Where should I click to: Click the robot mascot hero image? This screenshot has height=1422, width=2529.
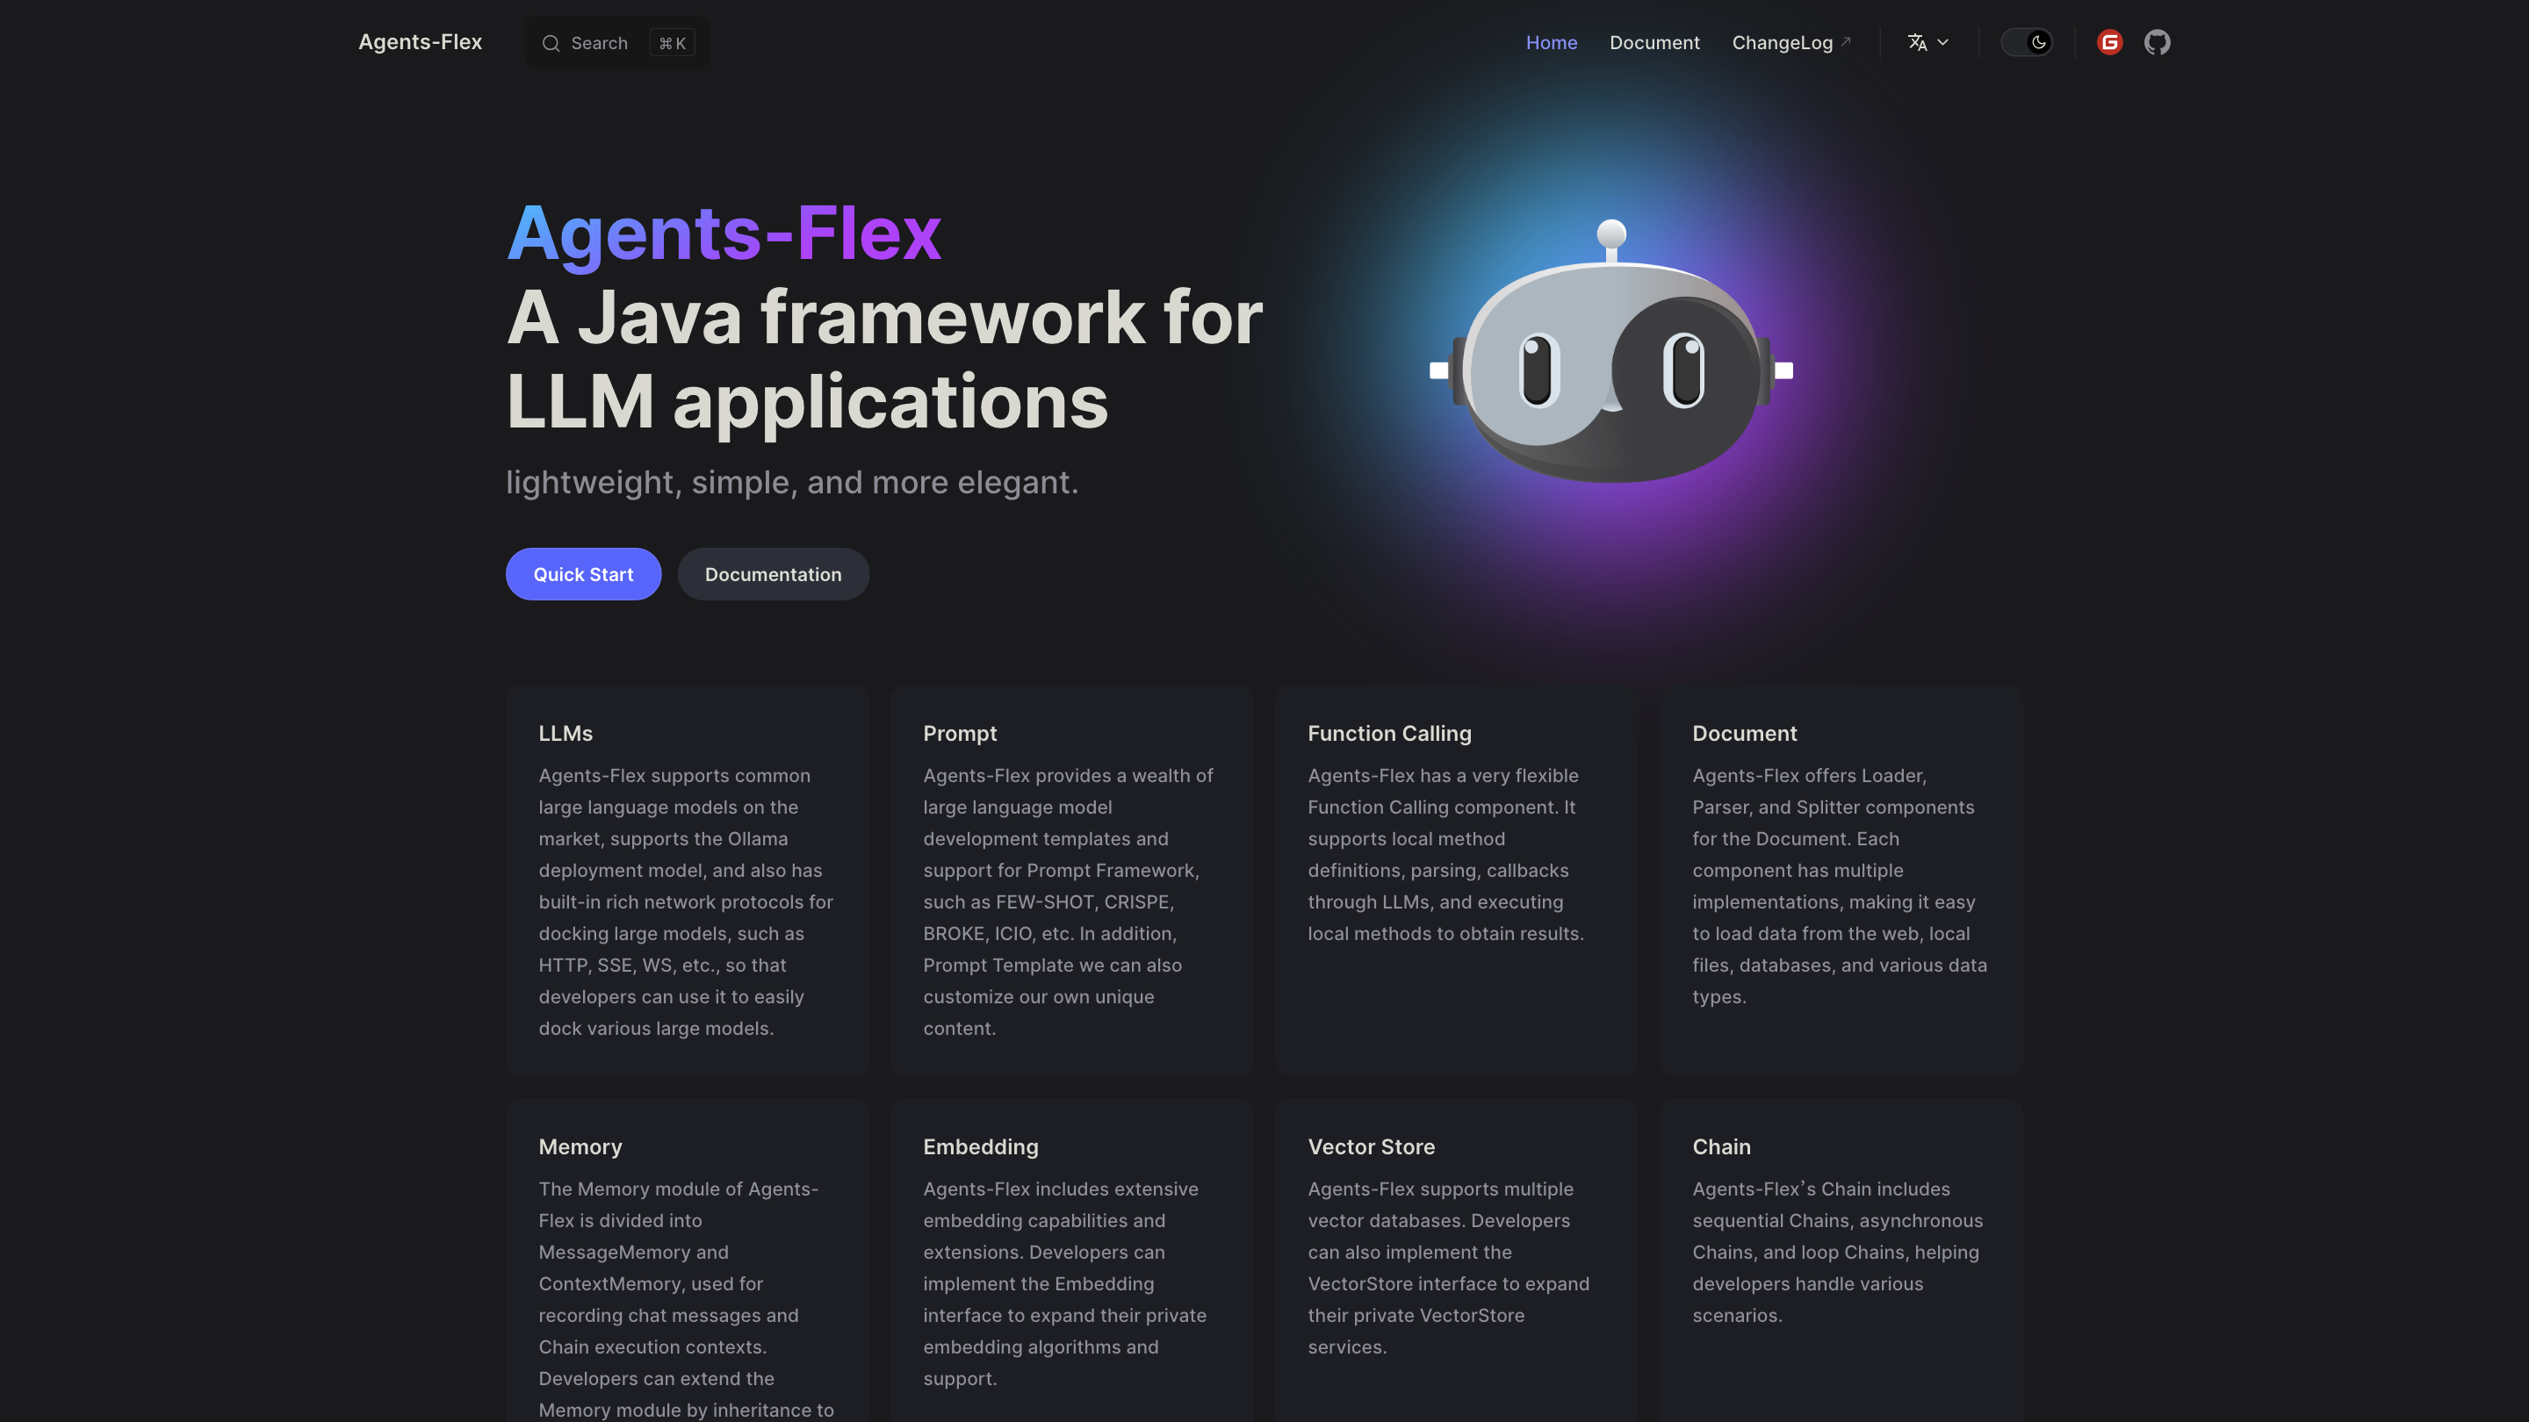1611,353
